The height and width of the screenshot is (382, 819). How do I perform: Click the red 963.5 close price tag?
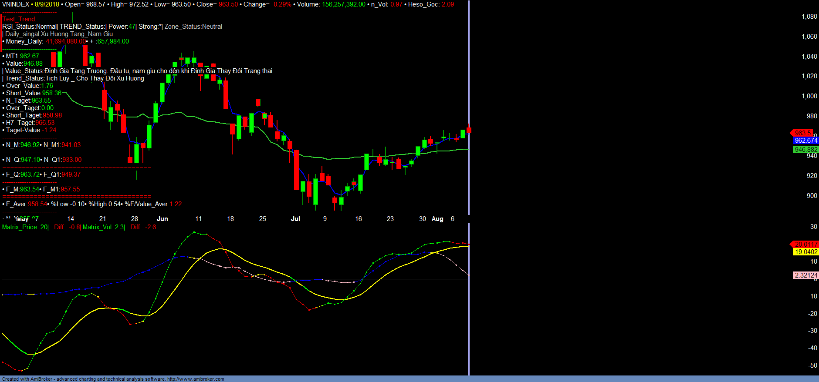tap(802, 133)
